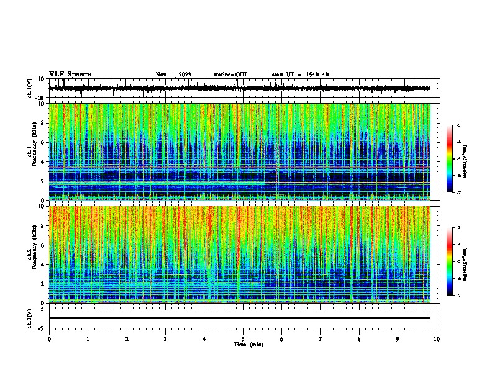Click the '-3' label on ch.1 colorbar
Image resolution: width=492 pixels, height=380 pixels.
(x=458, y=125)
